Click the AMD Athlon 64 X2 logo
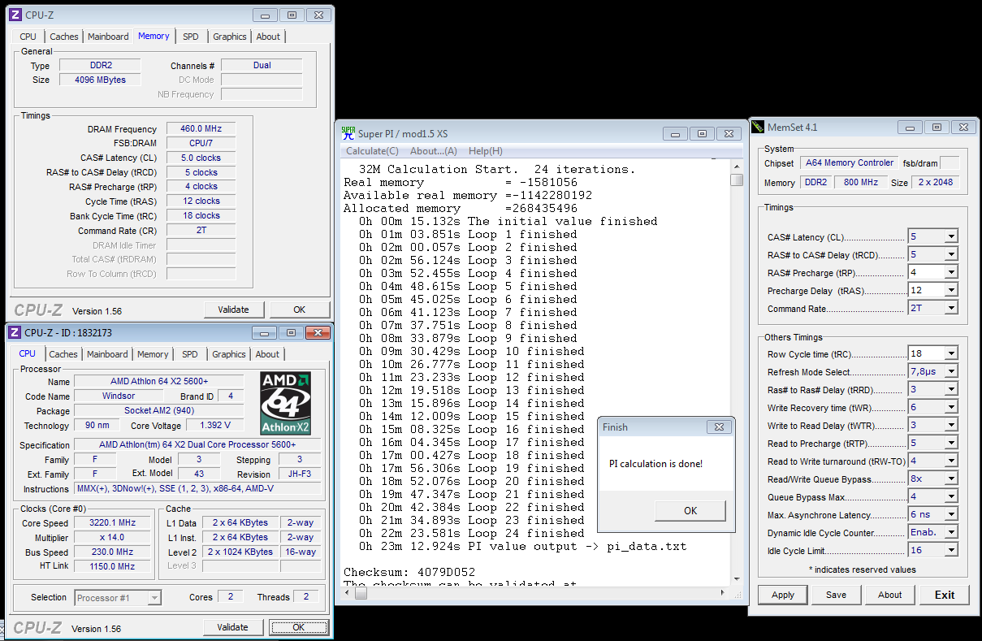Screen dimensions: 982x641 click(285, 403)
